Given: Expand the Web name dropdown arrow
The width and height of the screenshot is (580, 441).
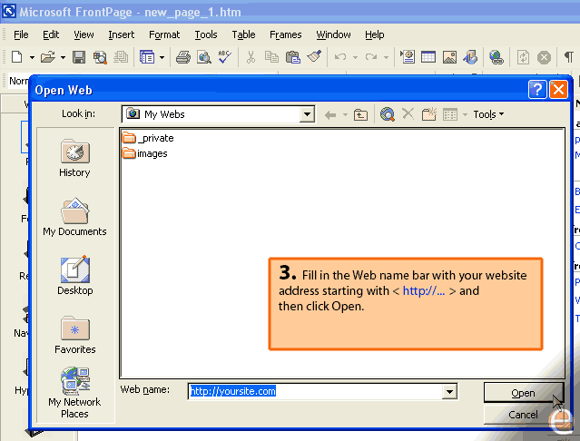Looking at the screenshot, I should click(449, 391).
